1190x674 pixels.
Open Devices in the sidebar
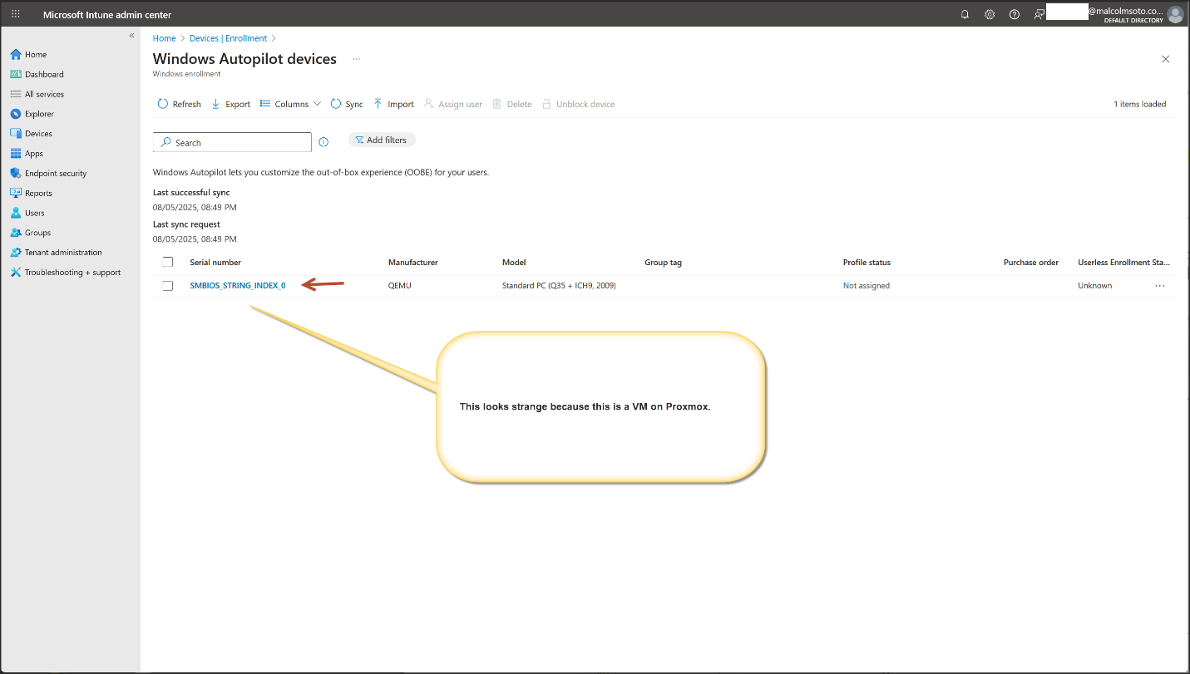click(x=38, y=134)
